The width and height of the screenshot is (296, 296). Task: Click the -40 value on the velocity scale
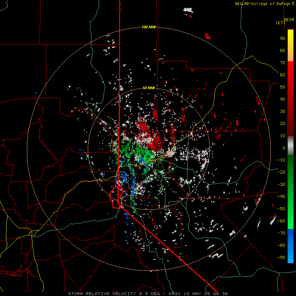click(x=281, y=197)
